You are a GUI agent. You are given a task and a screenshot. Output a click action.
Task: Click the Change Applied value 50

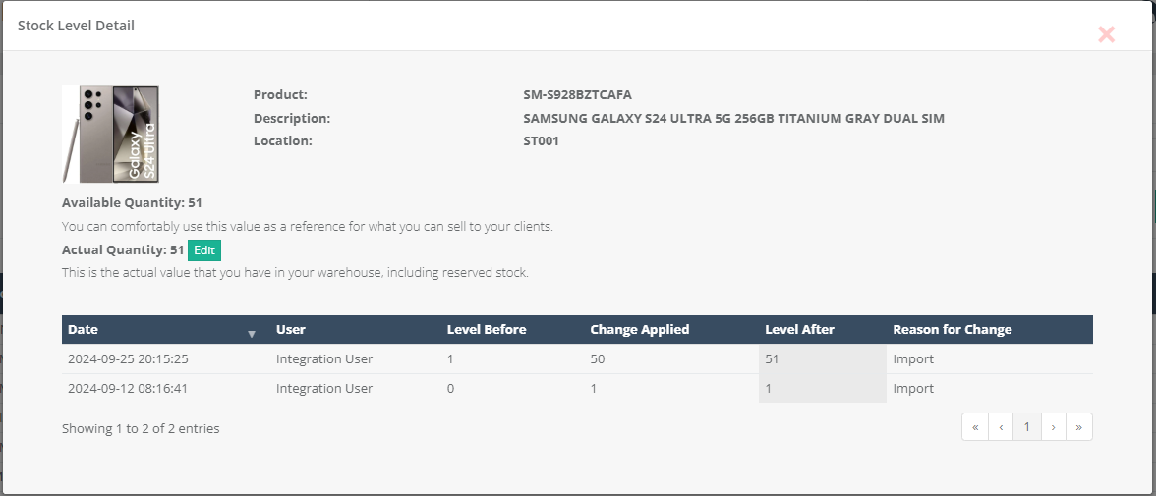pyautogui.click(x=598, y=359)
